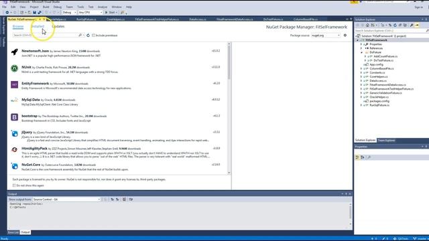
Task: Select the MySql.Data package
Action: 118,102
